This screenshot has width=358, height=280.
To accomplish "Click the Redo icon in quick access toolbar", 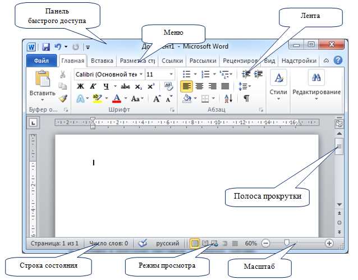I will (x=76, y=47).
